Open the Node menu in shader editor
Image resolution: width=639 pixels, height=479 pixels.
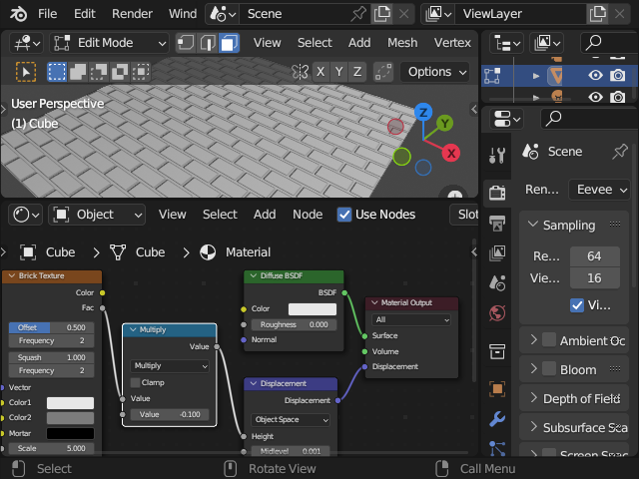(308, 215)
